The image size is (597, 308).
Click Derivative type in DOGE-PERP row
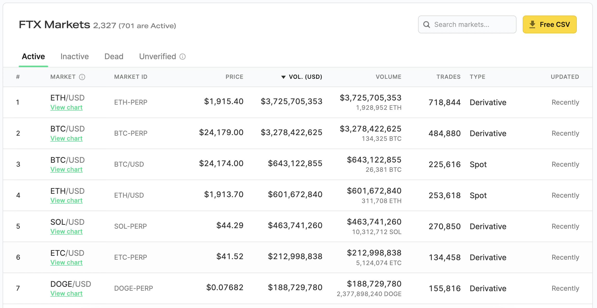[488, 289]
